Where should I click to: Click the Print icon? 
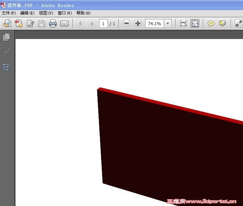[x=53, y=23]
